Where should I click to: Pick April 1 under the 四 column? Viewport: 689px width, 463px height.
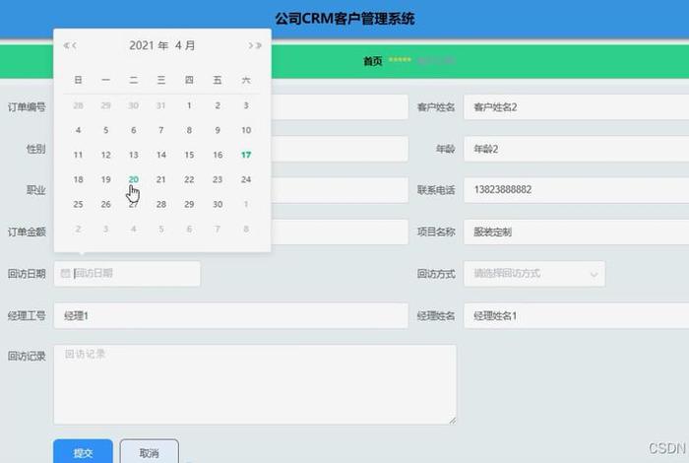coord(189,105)
